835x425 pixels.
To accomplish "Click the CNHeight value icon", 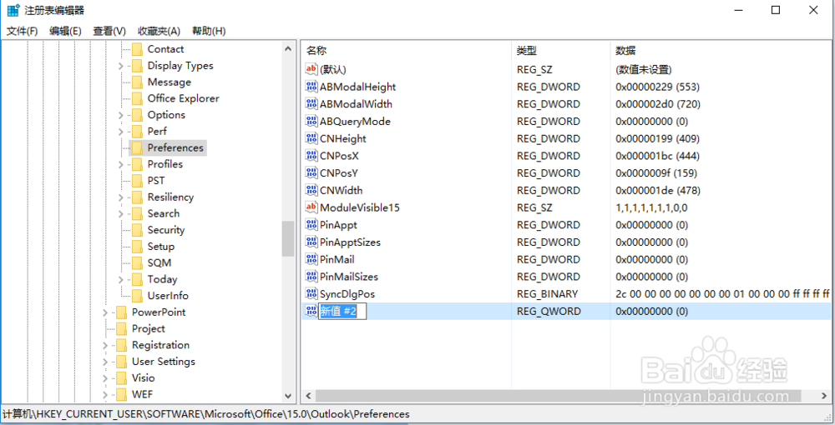I will [311, 138].
